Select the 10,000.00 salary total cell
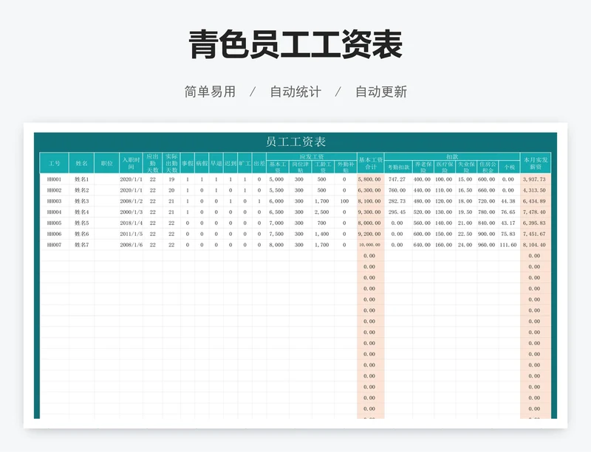The height and width of the screenshot is (452, 591). (371, 245)
